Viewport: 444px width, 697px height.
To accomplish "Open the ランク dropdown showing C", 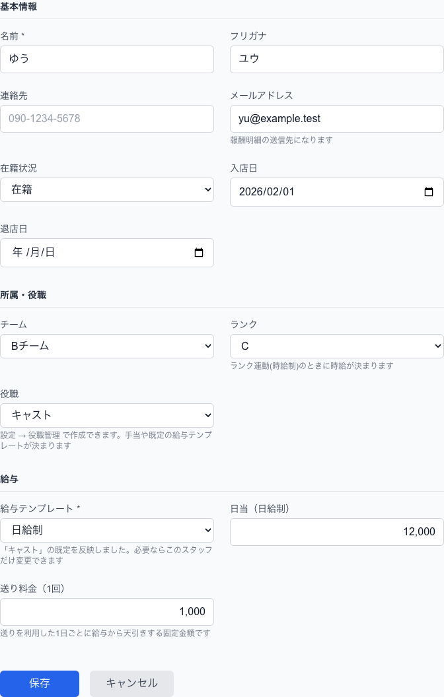I will (337, 347).
